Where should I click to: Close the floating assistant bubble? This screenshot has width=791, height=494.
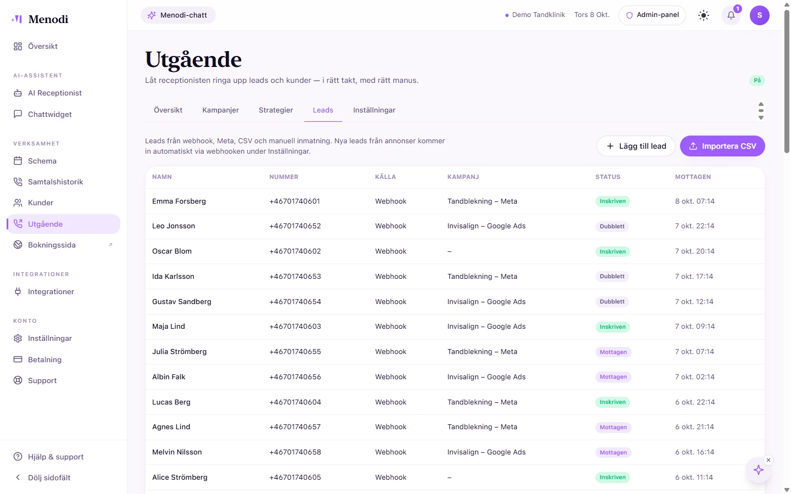(x=768, y=460)
